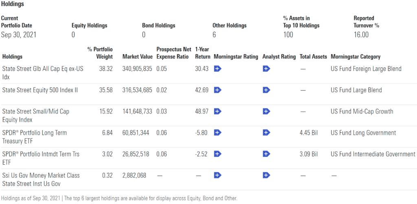
Task: Click market value 60,851,344
Action: click(136, 133)
